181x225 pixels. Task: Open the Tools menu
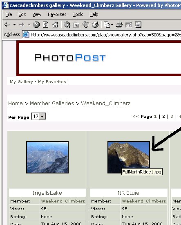point(78,14)
